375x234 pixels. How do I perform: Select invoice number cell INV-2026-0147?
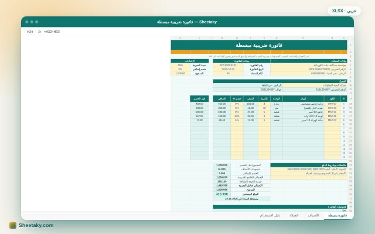[228, 65]
